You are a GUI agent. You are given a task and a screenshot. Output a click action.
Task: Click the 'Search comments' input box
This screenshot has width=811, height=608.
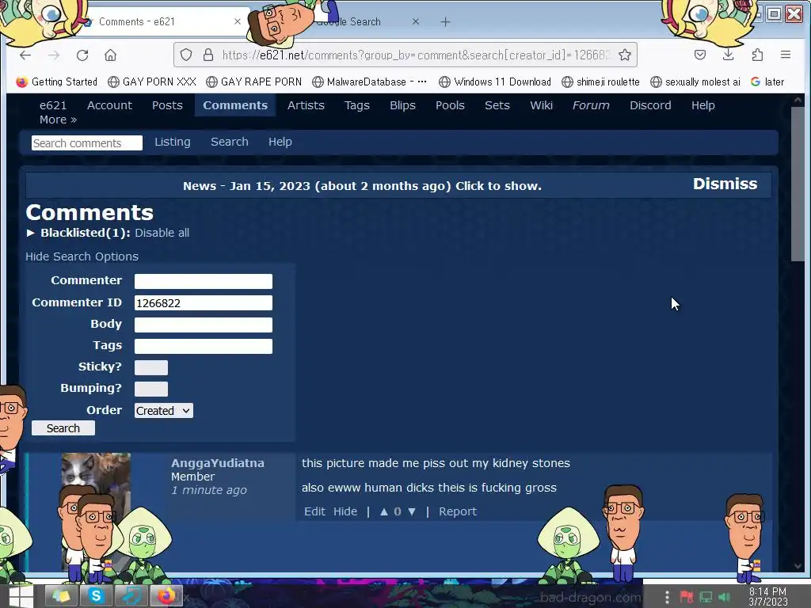pos(87,143)
